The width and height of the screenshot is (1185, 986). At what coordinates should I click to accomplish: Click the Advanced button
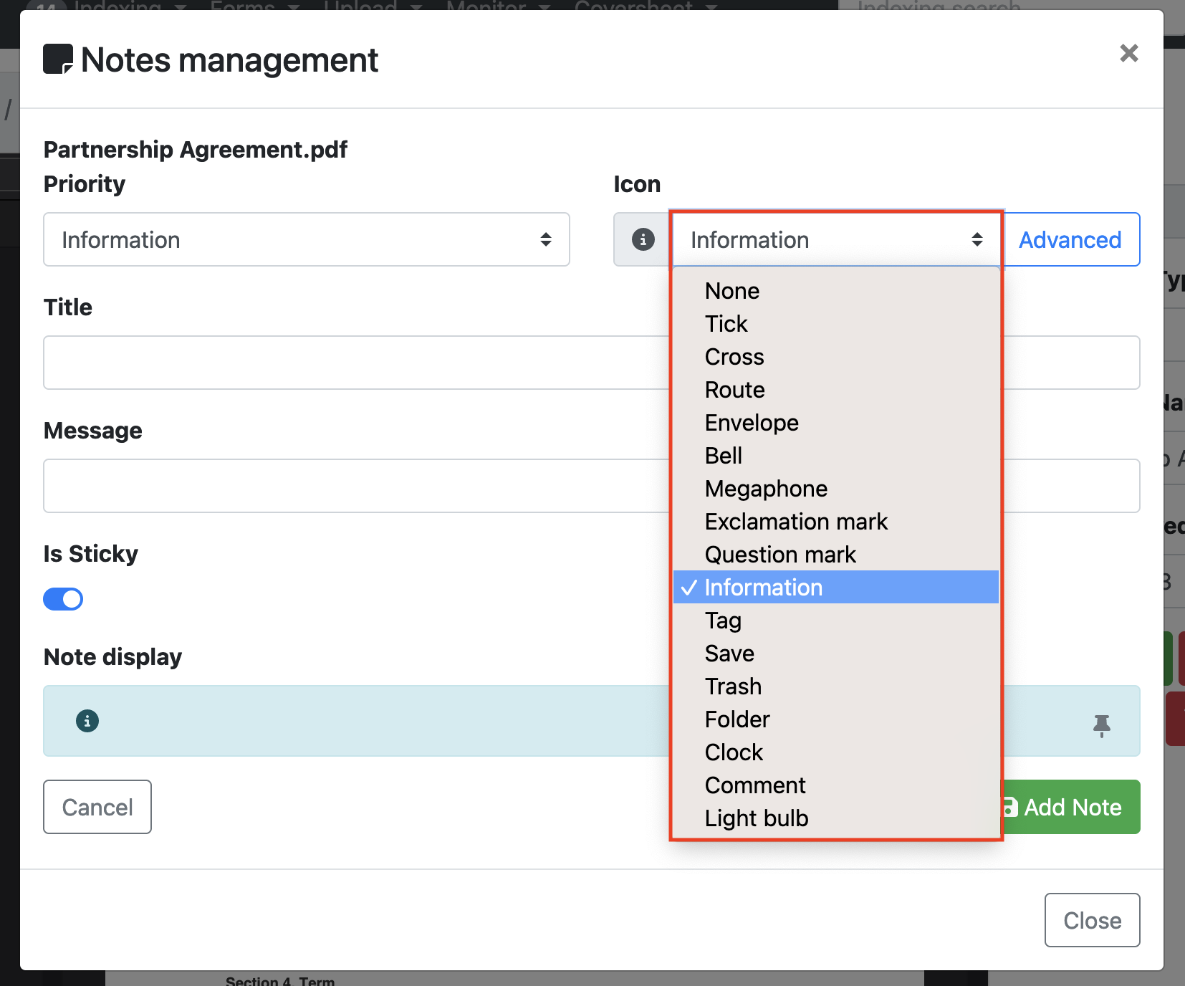click(1070, 239)
